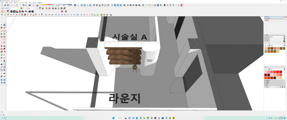Screen dimensions: 287x120
Task: Open the View menu
Action: (x=11, y=3)
